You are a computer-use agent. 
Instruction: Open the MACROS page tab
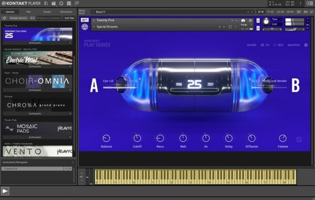[293, 45]
